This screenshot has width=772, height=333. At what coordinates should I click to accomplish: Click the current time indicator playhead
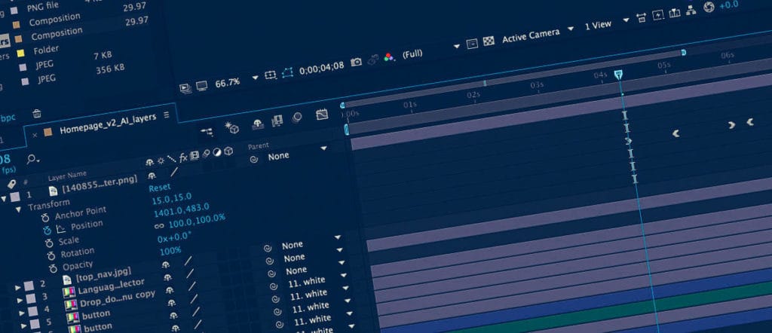619,75
